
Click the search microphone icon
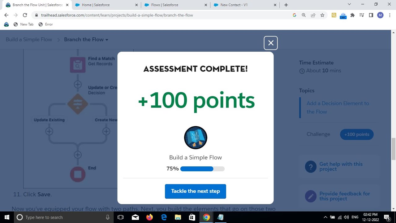(x=108, y=217)
